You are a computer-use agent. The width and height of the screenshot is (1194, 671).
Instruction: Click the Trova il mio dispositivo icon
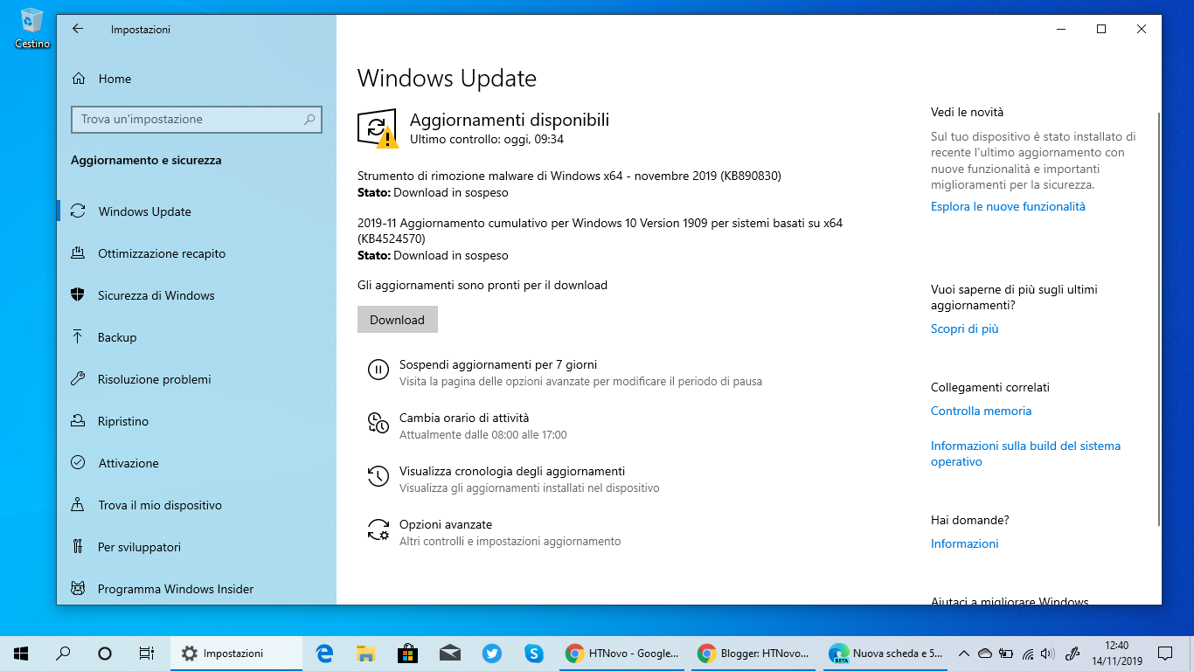coord(78,505)
